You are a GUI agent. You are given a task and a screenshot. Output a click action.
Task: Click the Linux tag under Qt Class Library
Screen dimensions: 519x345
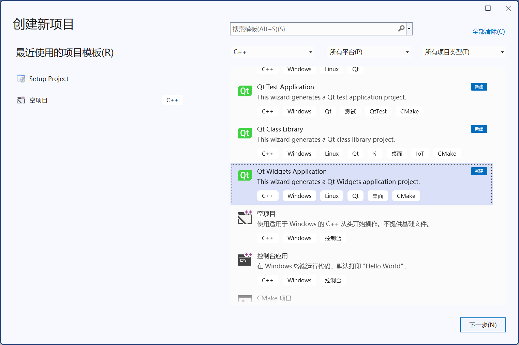[332, 154]
